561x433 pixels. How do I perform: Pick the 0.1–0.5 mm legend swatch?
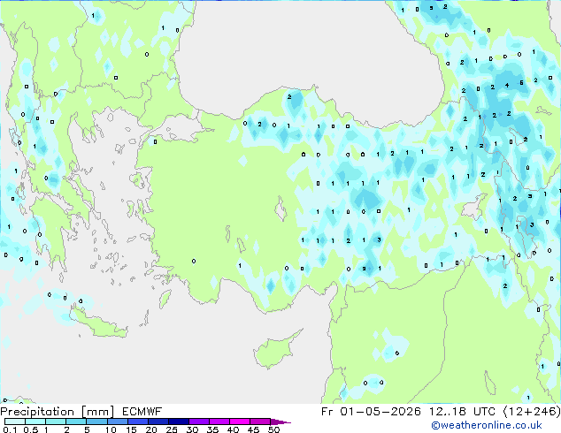click(x=15, y=422)
